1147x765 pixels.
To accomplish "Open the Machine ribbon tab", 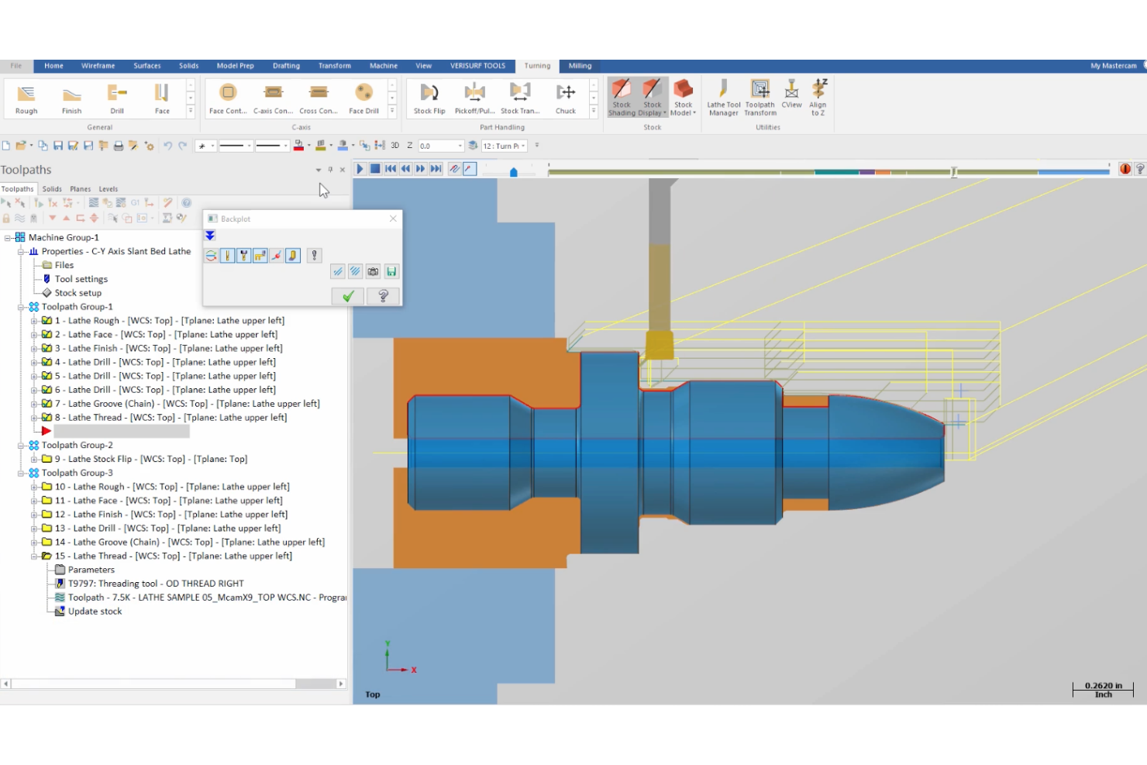I will point(384,66).
